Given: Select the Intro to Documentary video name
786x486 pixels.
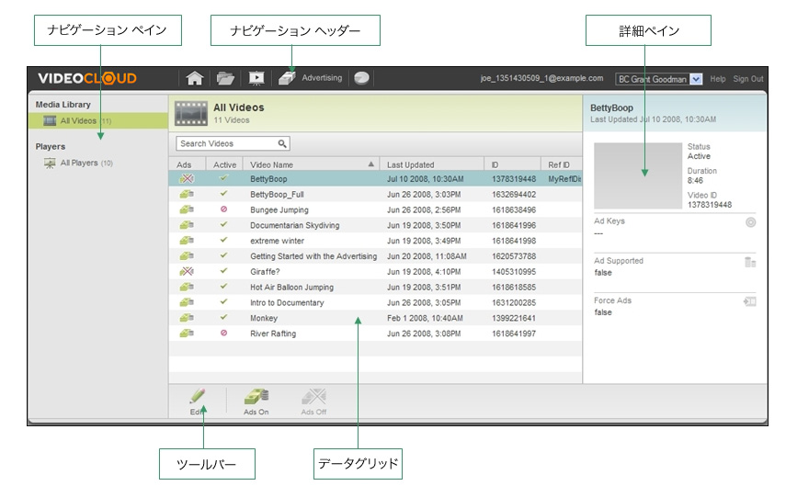Looking at the screenshot, I should [287, 302].
